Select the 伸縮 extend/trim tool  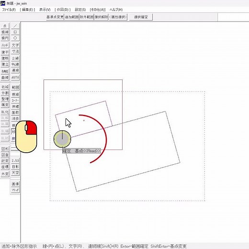click(15, 106)
